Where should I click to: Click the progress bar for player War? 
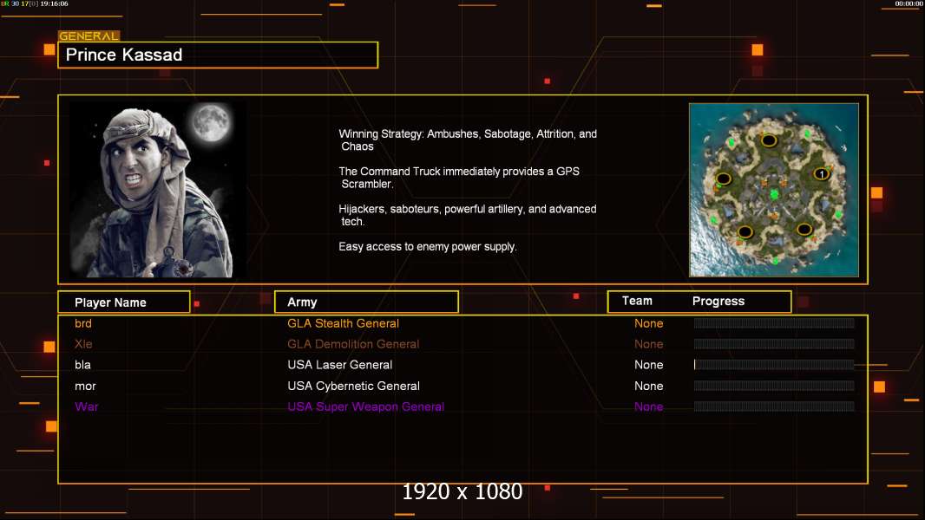point(774,406)
